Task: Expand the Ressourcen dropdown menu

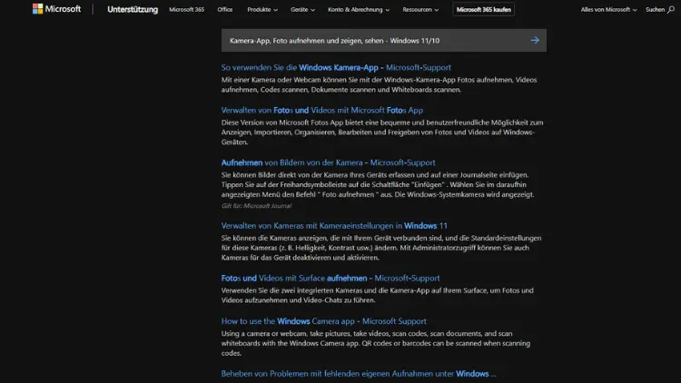Action: 420,10
